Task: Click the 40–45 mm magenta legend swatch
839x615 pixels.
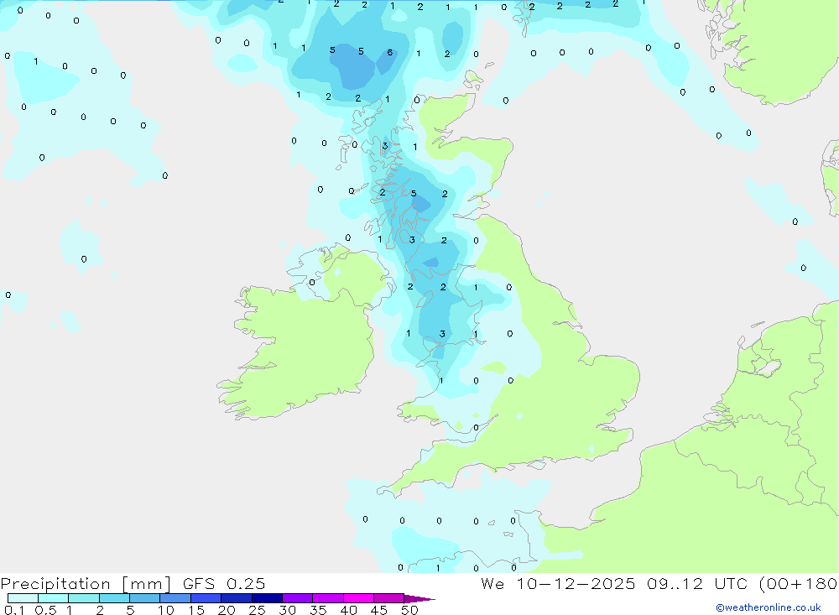Action: [x=358, y=598]
